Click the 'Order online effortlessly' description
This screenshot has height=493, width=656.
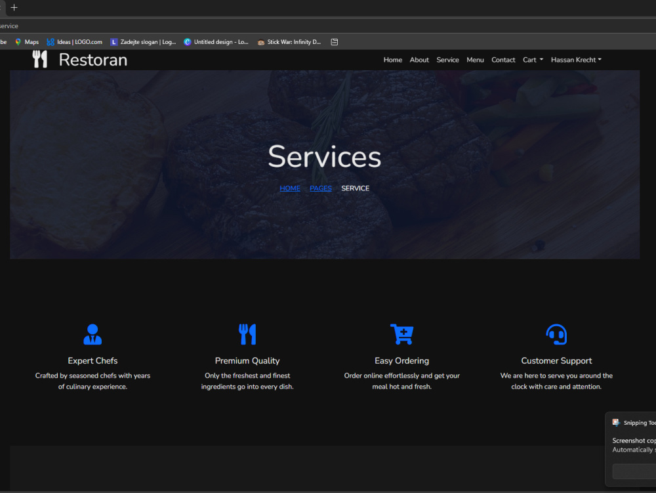[x=401, y=381]
